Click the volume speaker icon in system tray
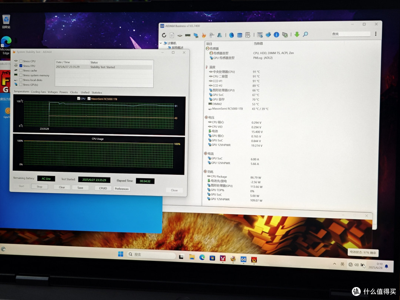 356,265
